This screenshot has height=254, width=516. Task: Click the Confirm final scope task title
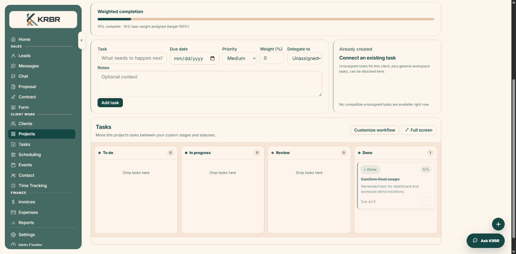point(380,179)
